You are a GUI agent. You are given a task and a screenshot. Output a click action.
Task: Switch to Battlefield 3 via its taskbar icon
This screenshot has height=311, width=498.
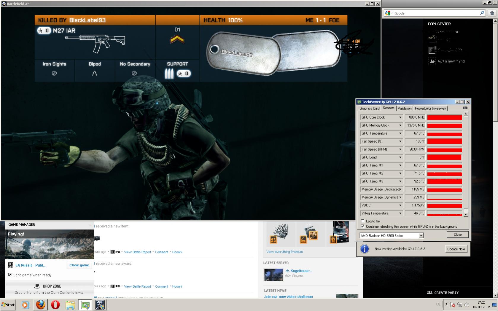[100, 305]
